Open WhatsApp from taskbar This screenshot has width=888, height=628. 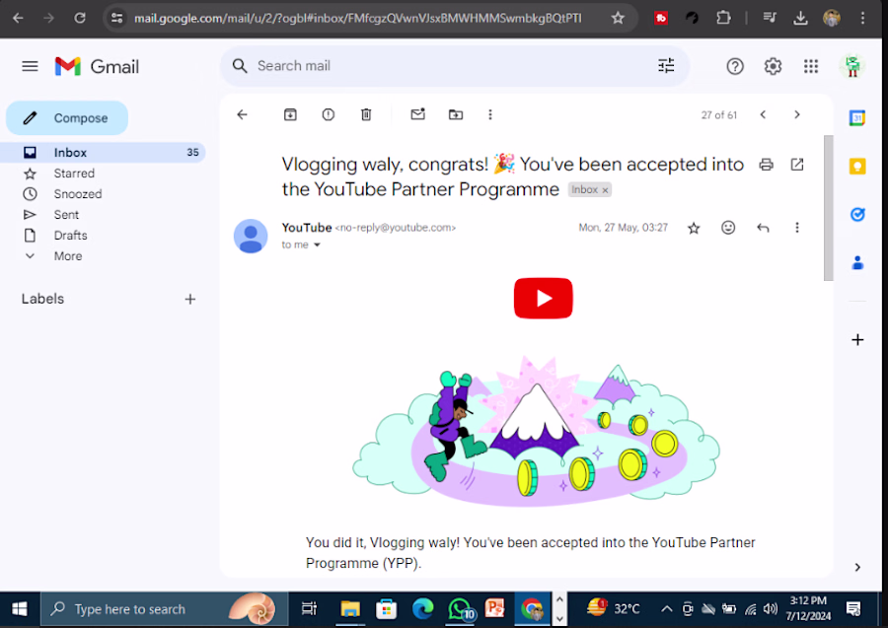461,608
